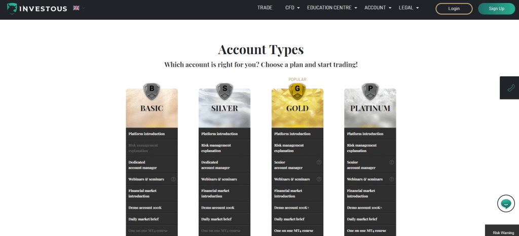Click the Platinum P shield badge

[370, 91]
